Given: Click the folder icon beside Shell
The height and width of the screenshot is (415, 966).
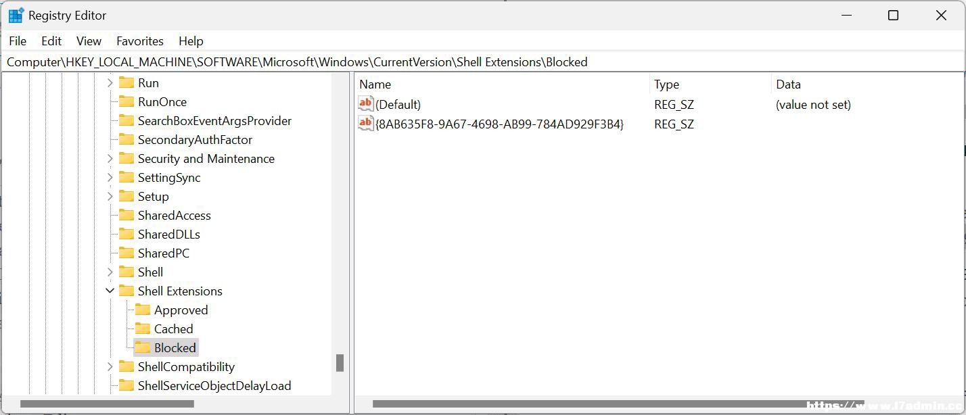Looking at the screenshot, I should 127,272.
